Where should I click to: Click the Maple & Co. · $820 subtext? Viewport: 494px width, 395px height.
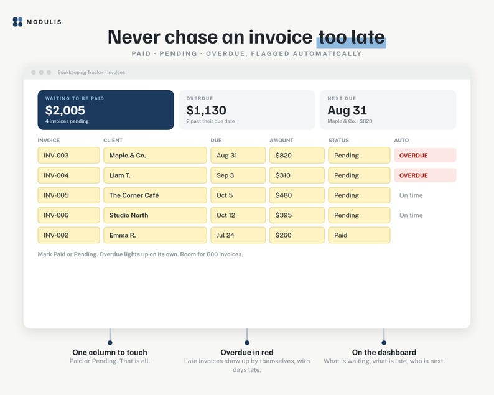350,121
